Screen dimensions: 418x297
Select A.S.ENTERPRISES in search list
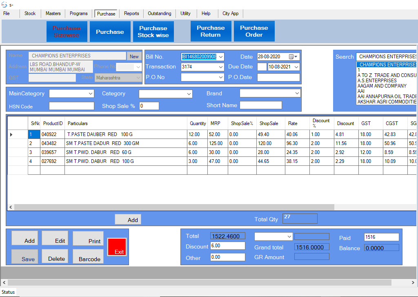(377, 81)
